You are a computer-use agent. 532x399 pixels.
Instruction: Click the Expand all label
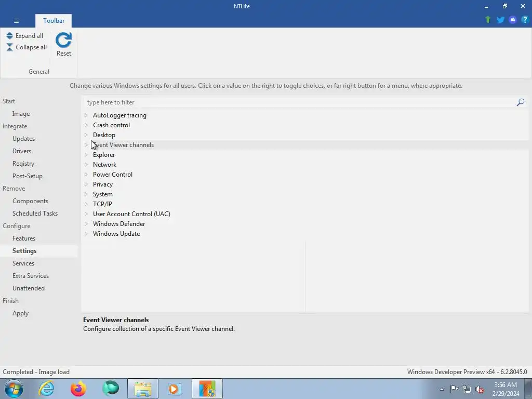(x=29, y=36)
